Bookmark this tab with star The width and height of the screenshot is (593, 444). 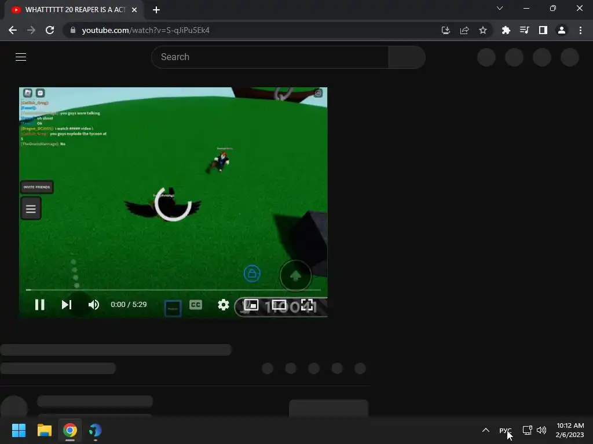(x=483, y=30)
